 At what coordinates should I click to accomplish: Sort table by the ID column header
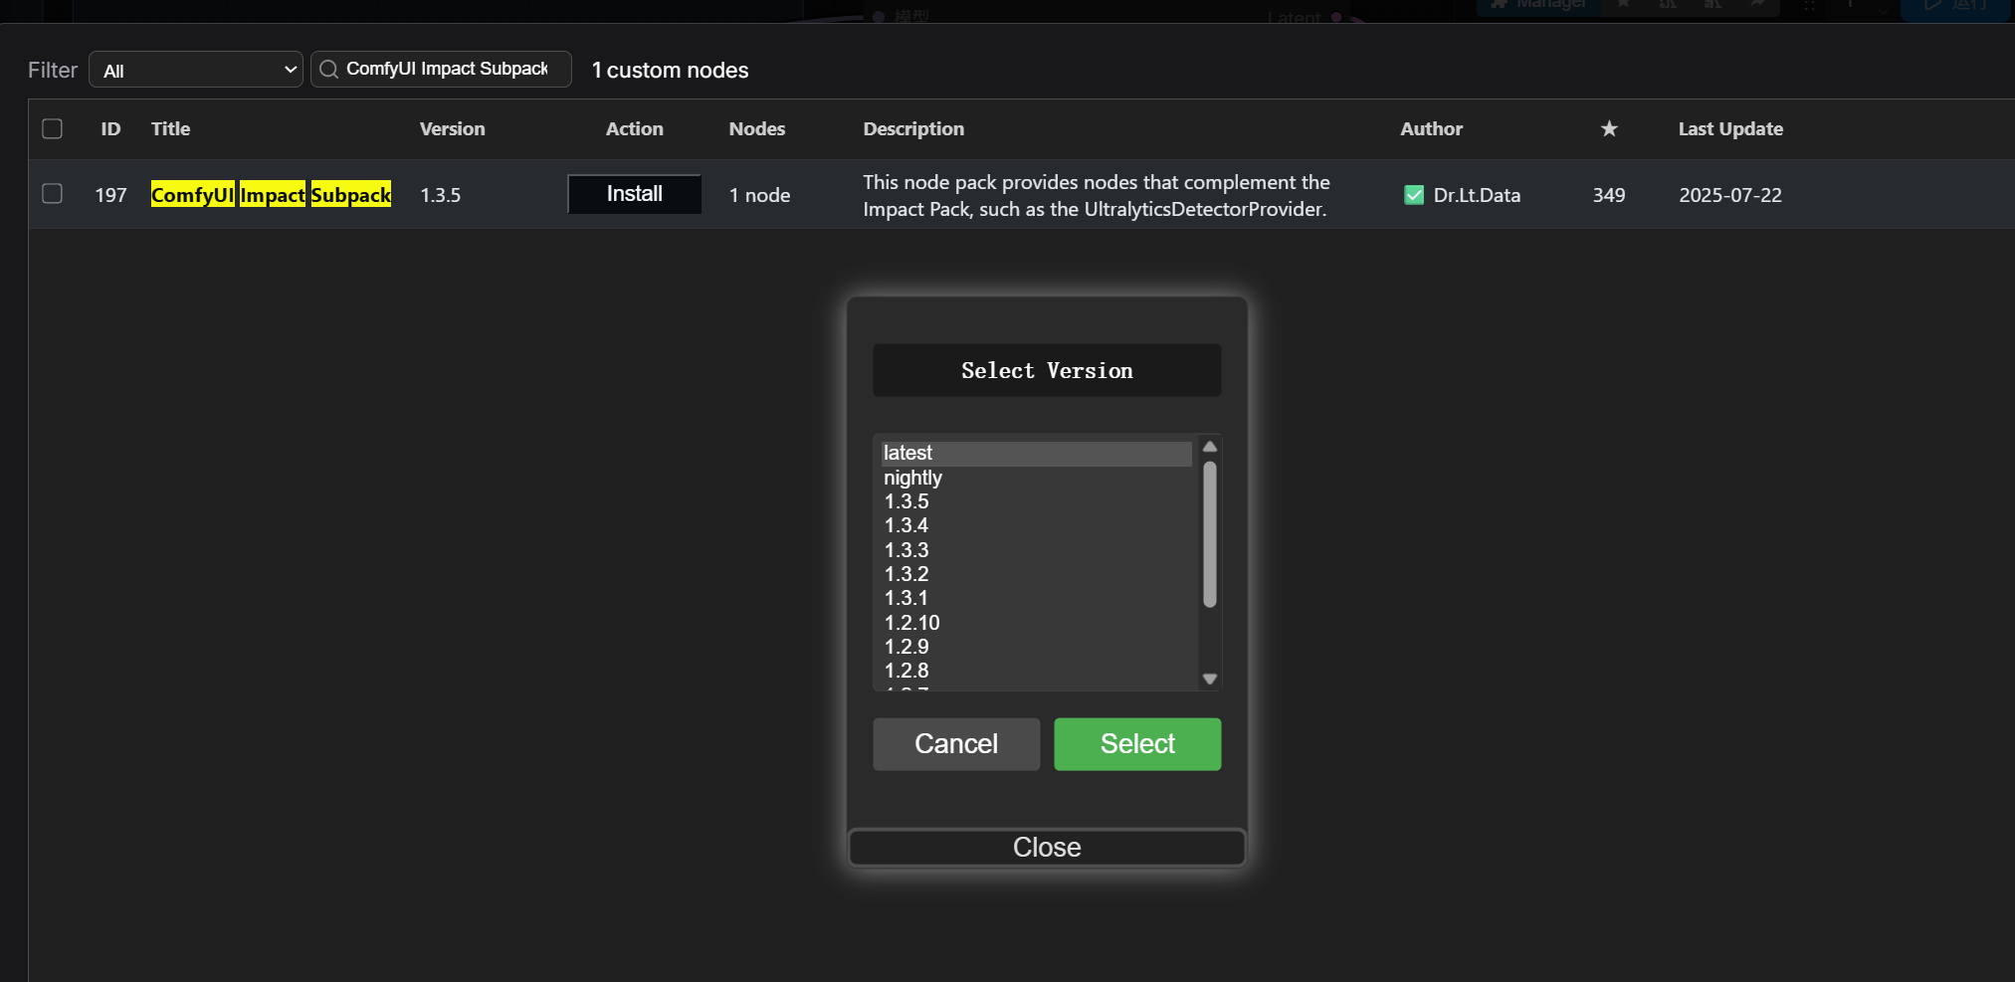[110, 128]
